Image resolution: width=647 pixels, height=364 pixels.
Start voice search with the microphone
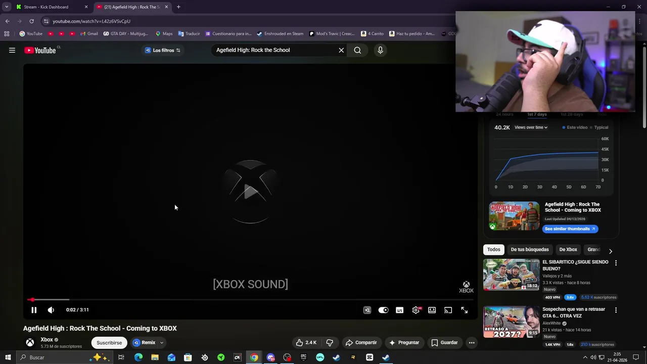tap(381, 50)
